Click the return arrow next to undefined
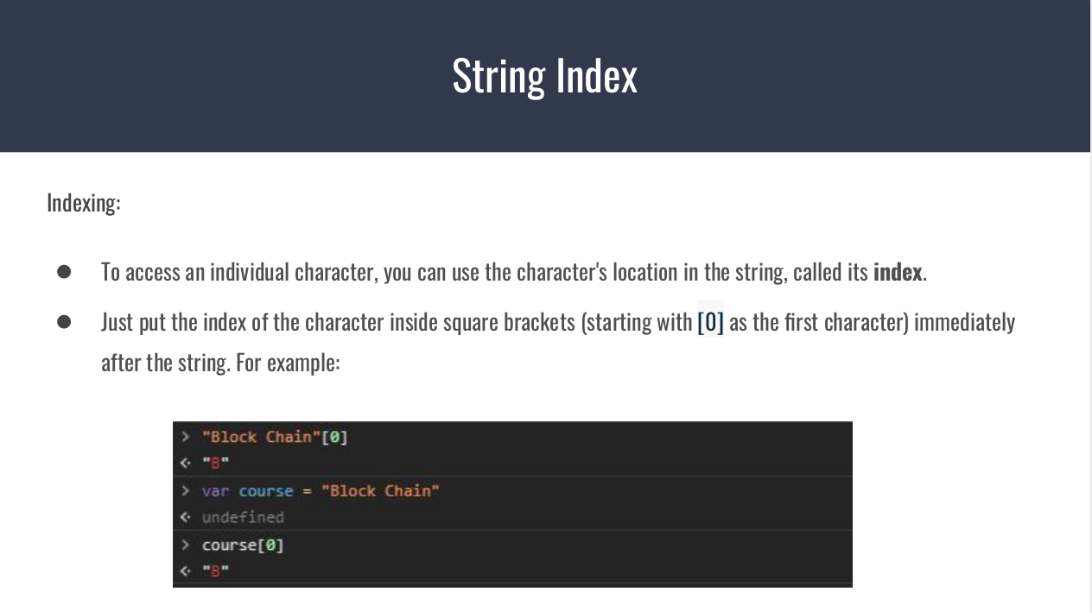 pyautogui.click(x=185, y=517)
